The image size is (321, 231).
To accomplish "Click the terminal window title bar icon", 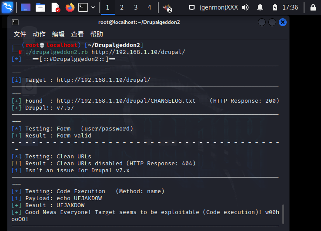I will tap(15, 22).
